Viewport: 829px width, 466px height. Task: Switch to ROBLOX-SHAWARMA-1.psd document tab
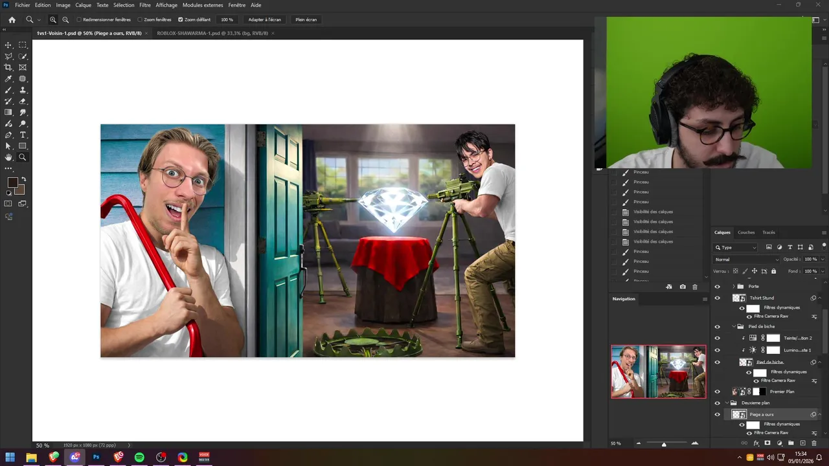(212, 33)
